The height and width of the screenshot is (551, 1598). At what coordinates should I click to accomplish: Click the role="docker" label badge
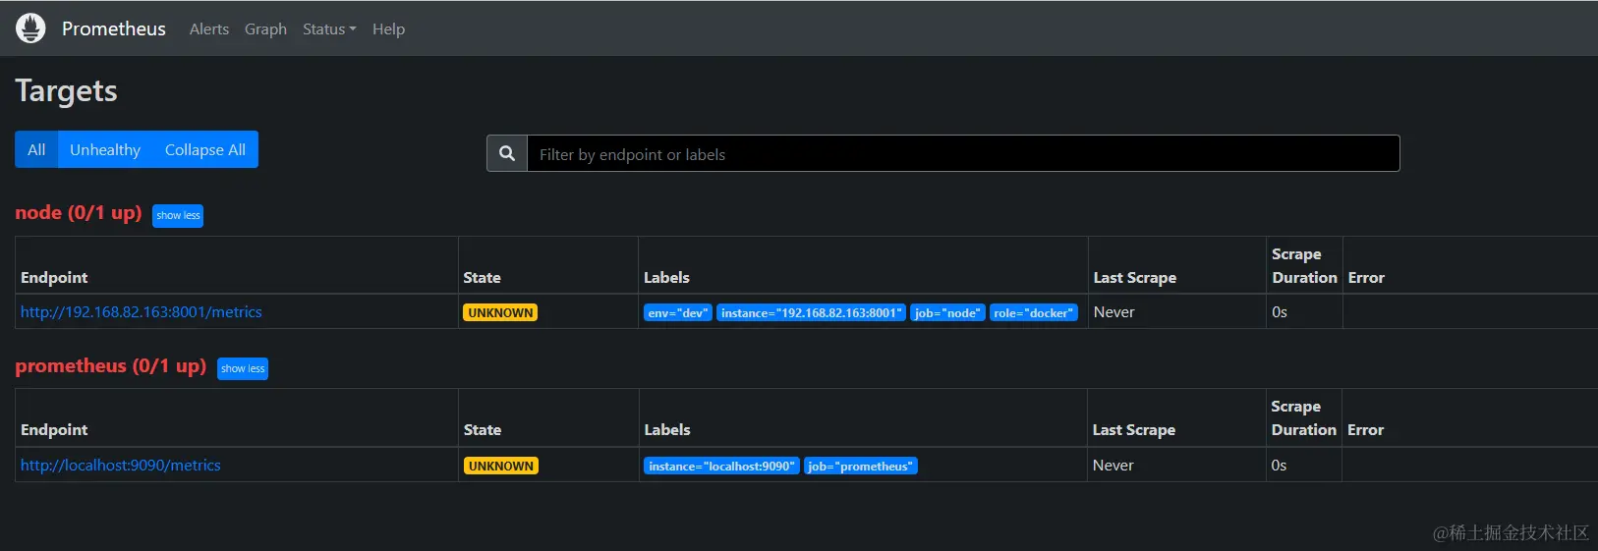[x=1033, y=312]
